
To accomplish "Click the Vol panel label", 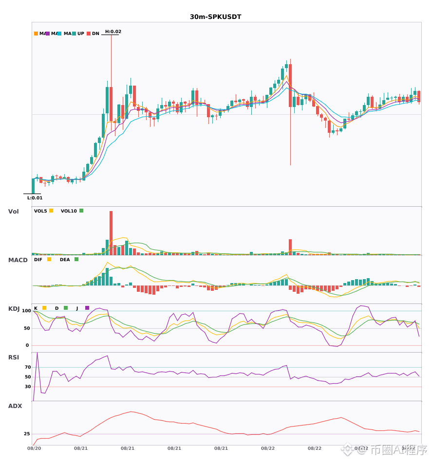I will pyautogui.click(x=13, y=211).
